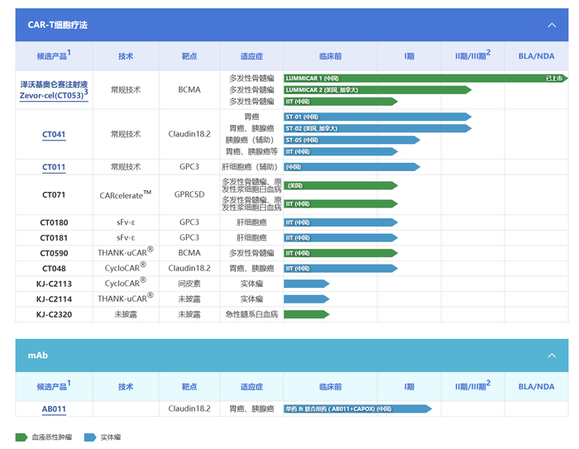Open the CT041 product link
The height and width of the screenshot is (449, 579).
click(54, 135)
